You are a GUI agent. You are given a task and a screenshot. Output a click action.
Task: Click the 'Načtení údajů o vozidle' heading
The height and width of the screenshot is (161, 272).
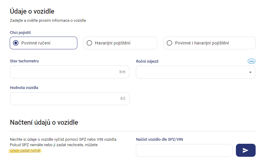point(44,122)
